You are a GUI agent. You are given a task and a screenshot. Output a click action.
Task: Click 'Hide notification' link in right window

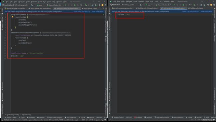tap(206, 11)
